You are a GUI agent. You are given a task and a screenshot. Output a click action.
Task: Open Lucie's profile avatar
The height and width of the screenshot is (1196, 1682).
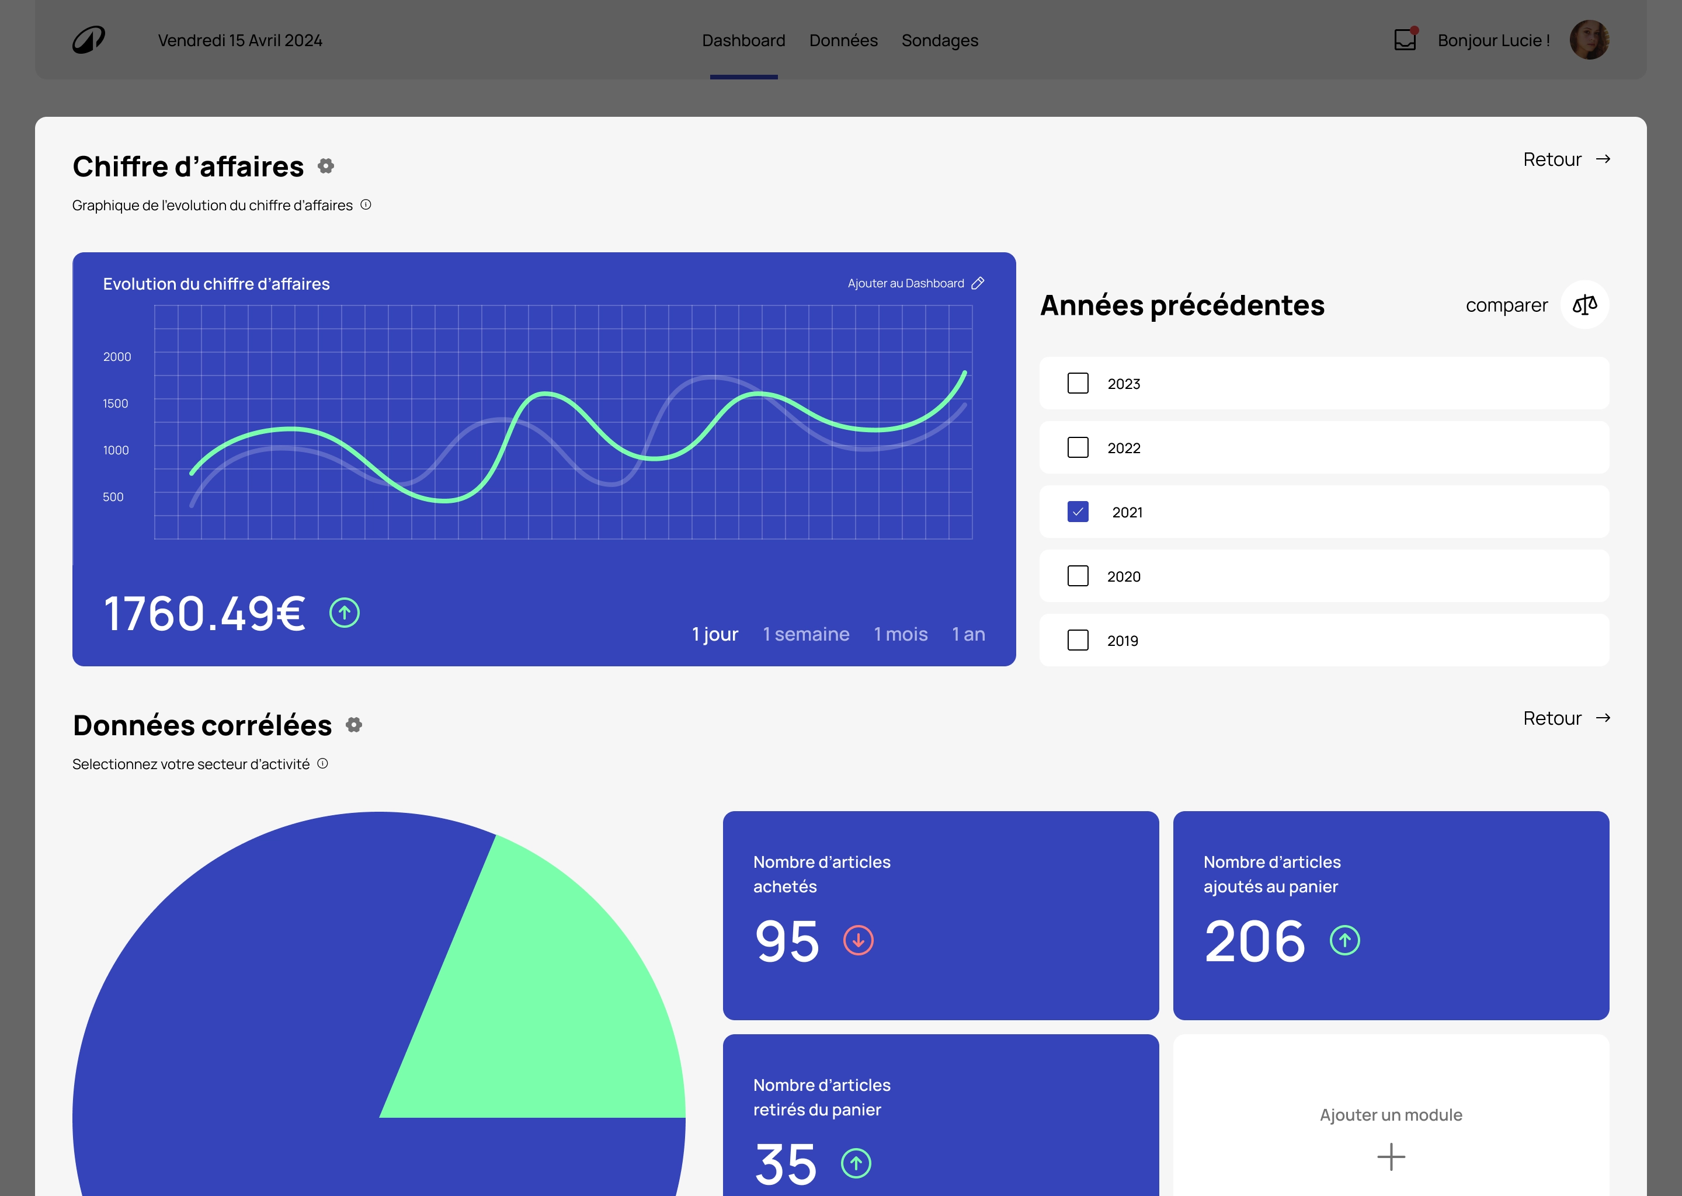click(1589, 40)
